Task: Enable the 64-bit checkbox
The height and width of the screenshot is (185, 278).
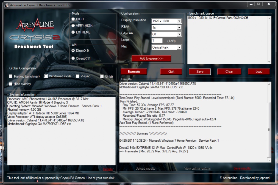Action: tap(102, 76)
